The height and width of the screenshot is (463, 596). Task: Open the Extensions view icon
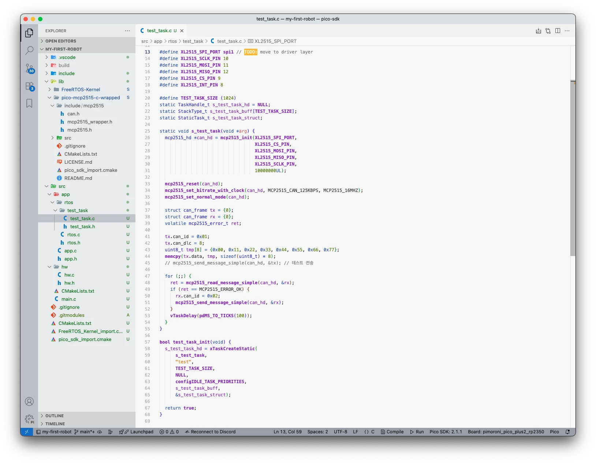click(x=29, y=86)
